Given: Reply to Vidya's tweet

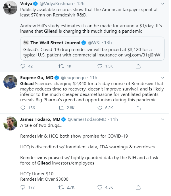Looking at the screenshot, I should (23, 66).
